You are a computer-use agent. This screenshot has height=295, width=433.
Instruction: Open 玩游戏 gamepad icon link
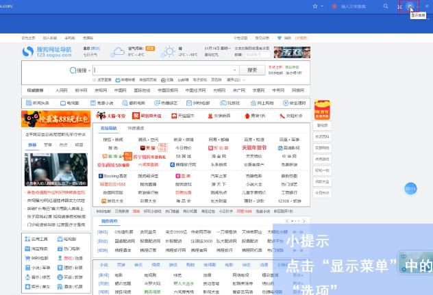230,103
